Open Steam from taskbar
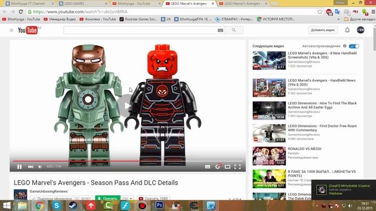376x211 pixels. 73,206
